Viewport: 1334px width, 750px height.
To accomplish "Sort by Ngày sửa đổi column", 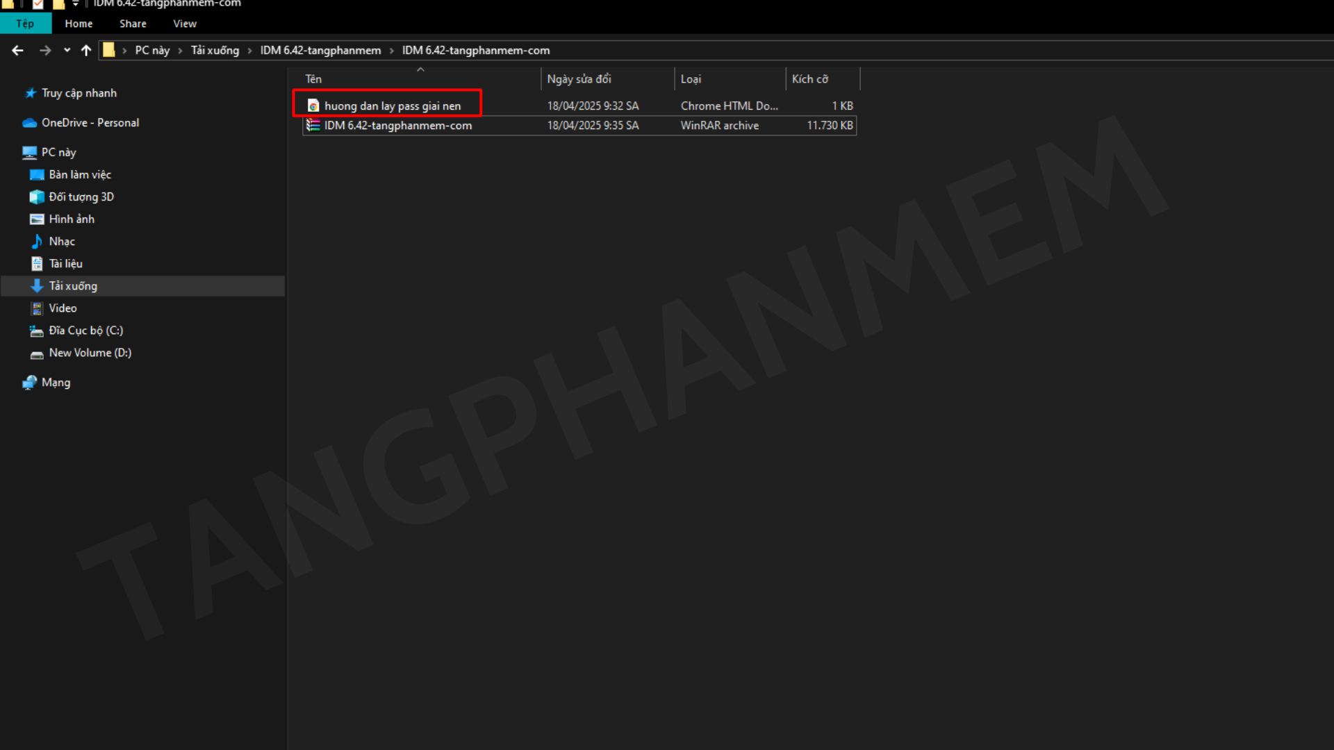I will [x=579, y=79].
